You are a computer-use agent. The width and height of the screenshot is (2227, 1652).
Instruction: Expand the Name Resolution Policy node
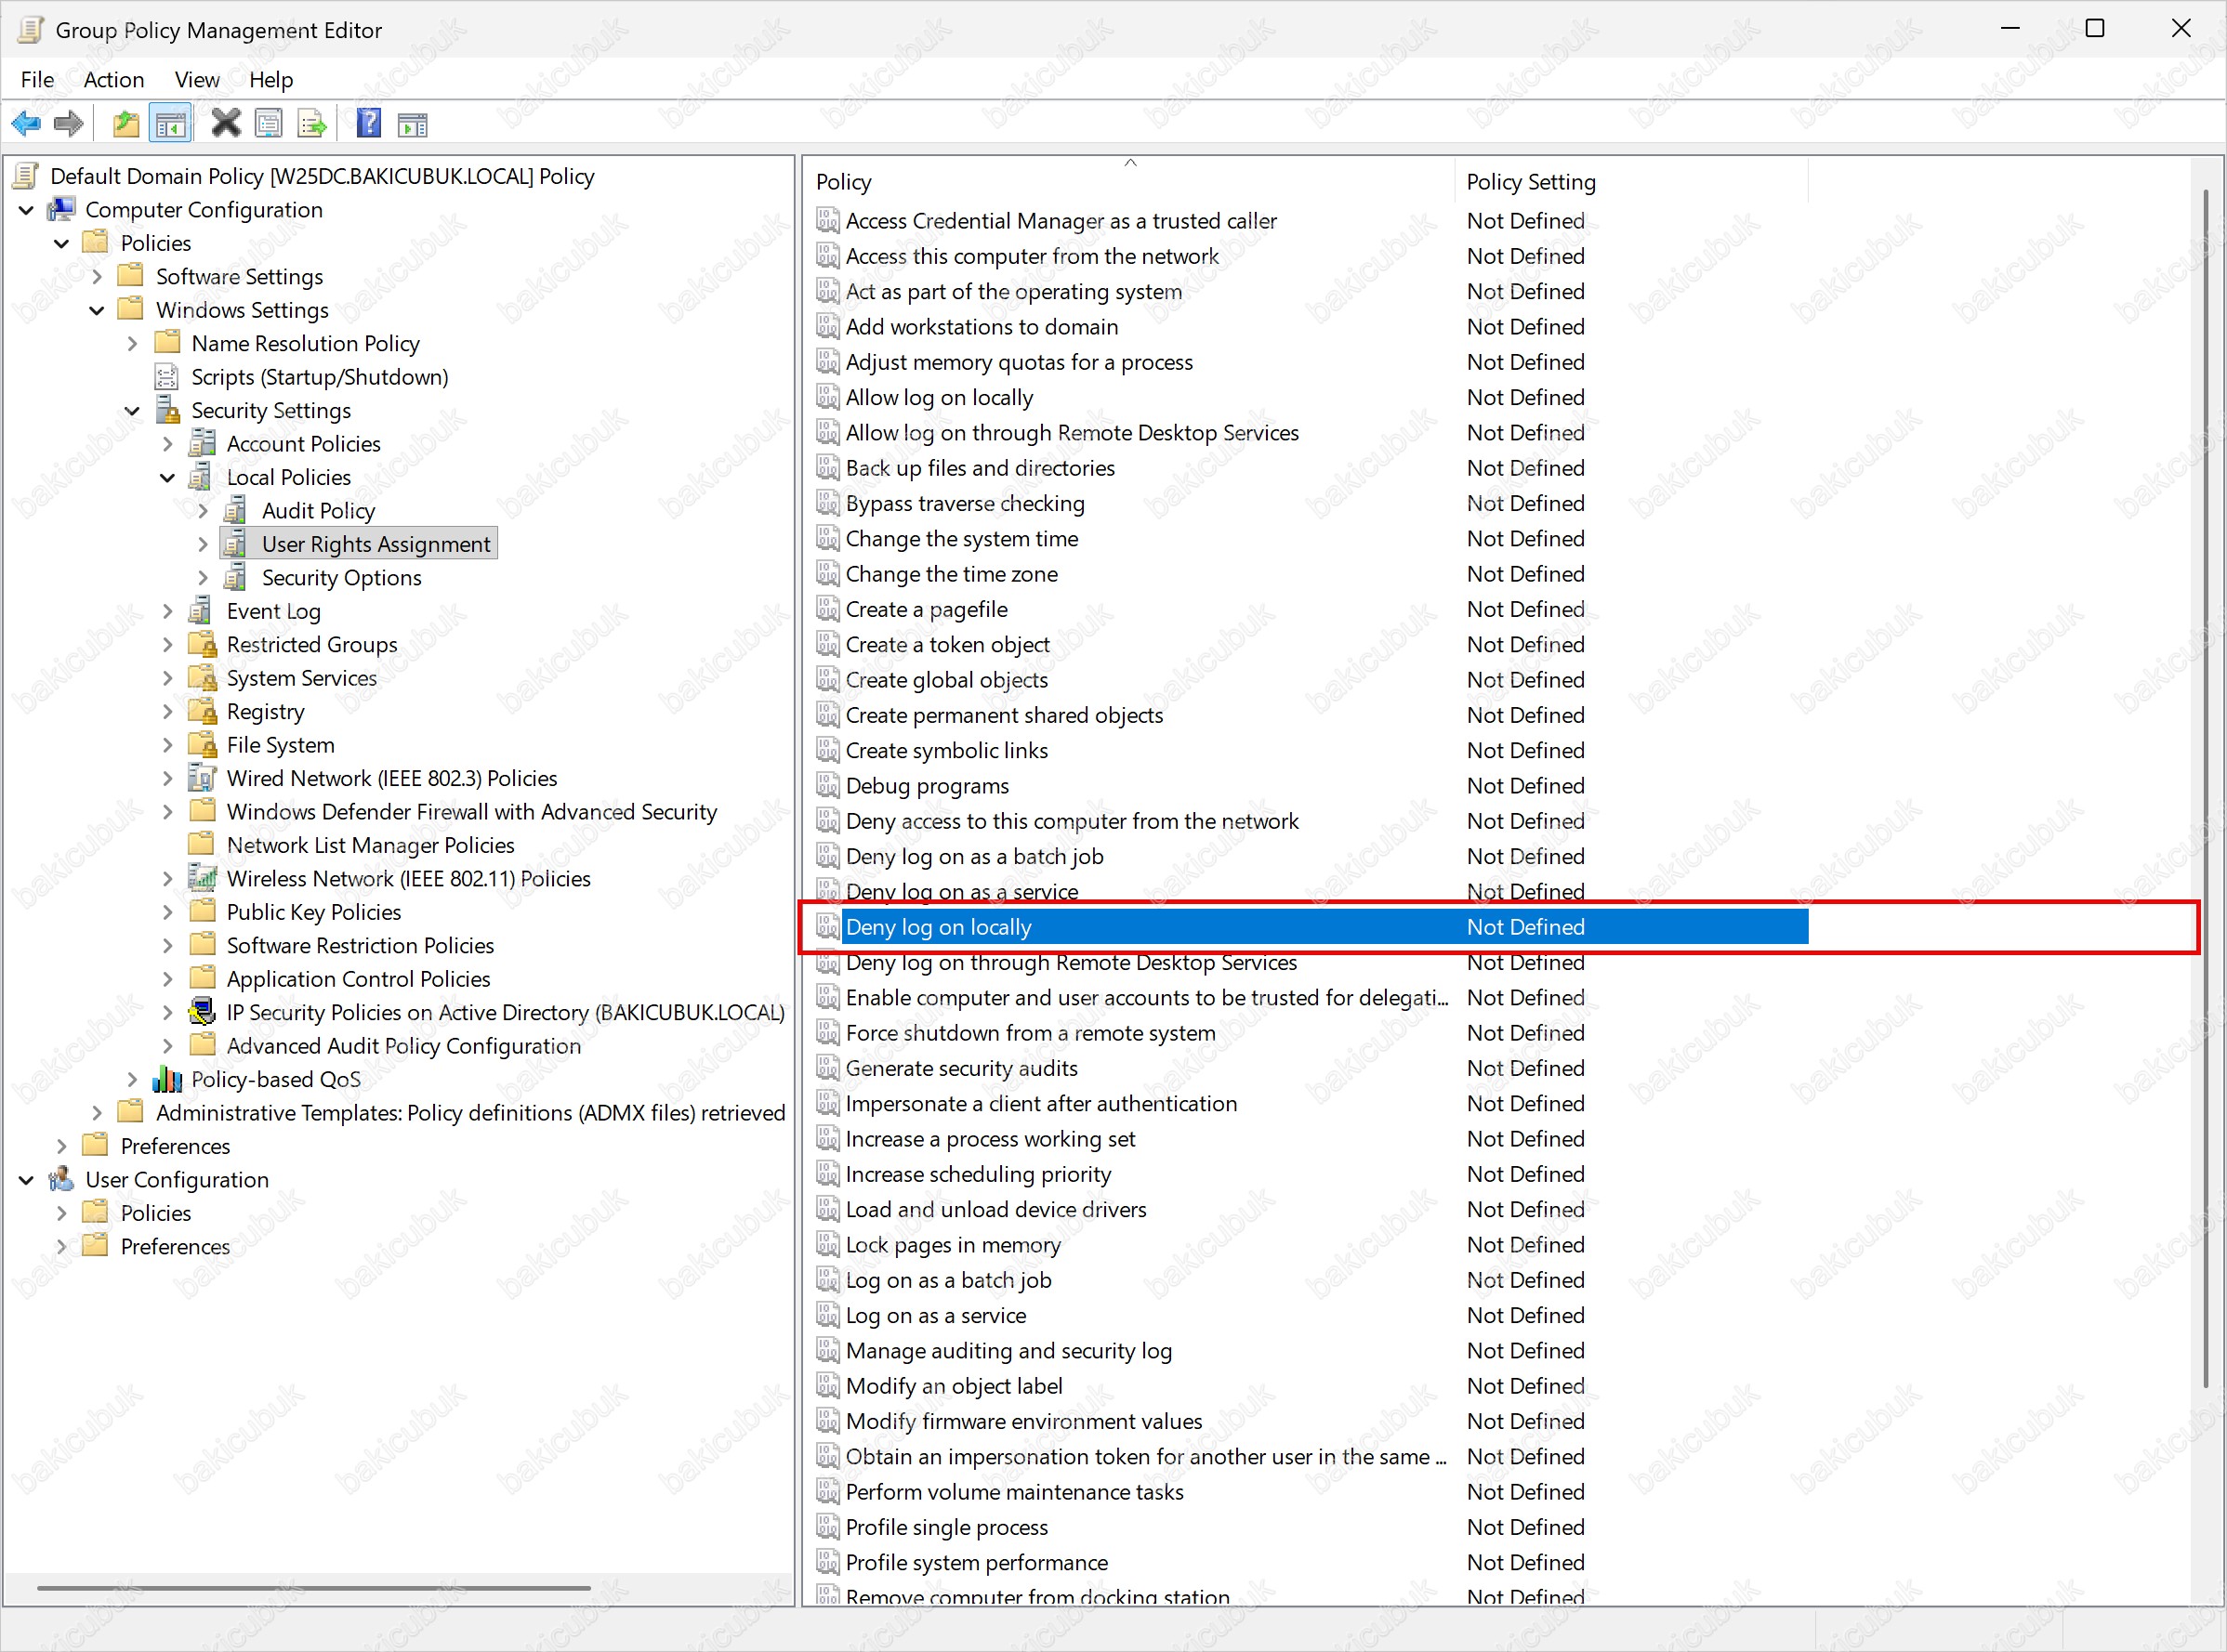tap(132, 343)
